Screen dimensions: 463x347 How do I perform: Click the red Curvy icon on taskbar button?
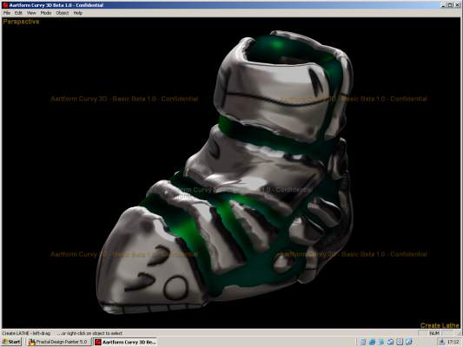[x=98, y=343]
